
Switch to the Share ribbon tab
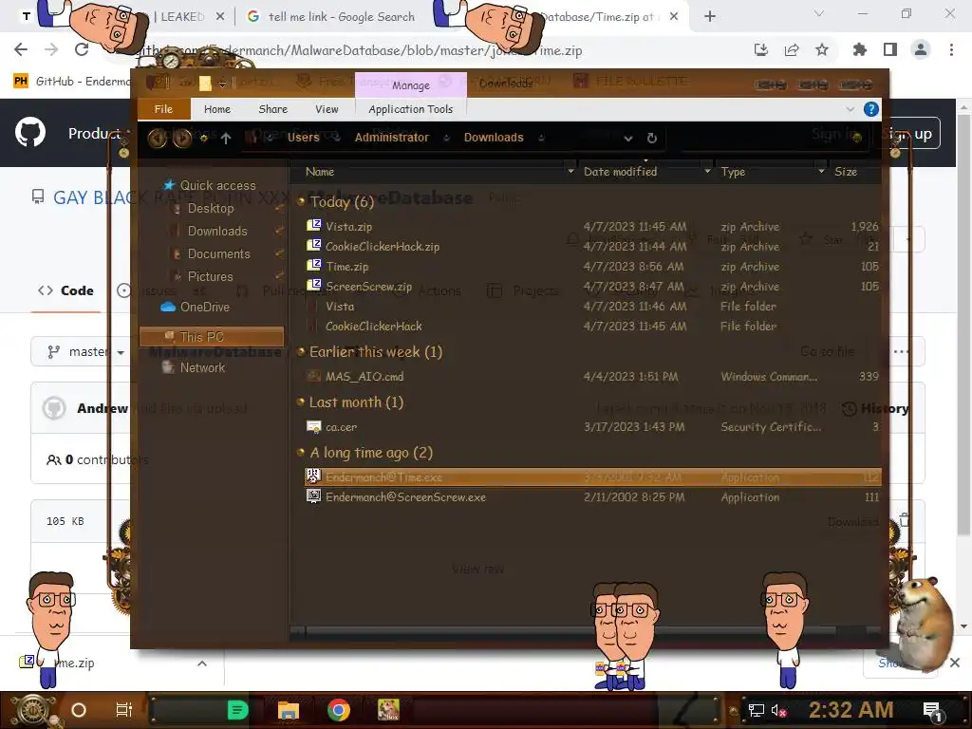[x=272, y=109]
